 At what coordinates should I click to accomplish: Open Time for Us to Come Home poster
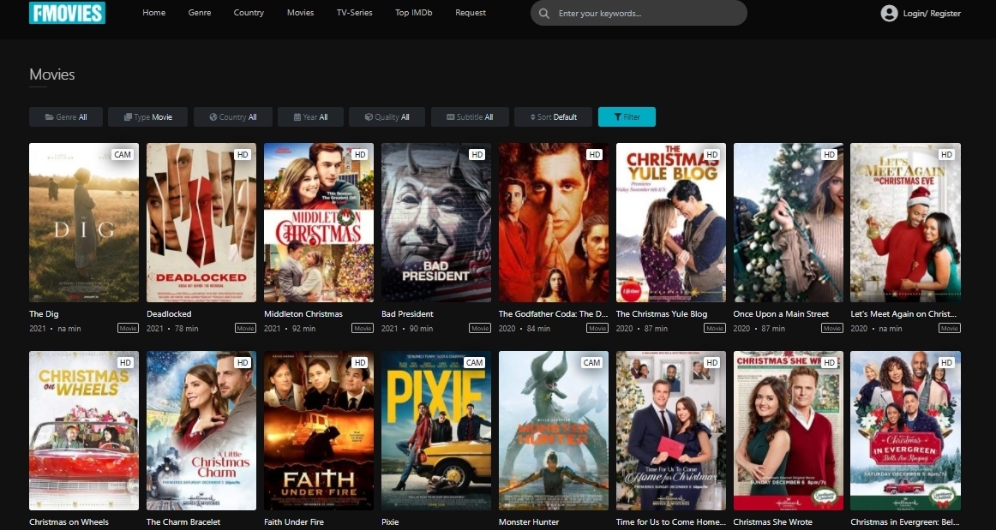click(x=671, y=431)
